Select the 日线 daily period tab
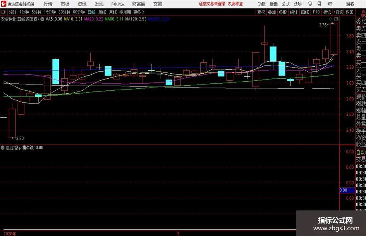This screenshot has height=236, width=366. pos(91,12)
